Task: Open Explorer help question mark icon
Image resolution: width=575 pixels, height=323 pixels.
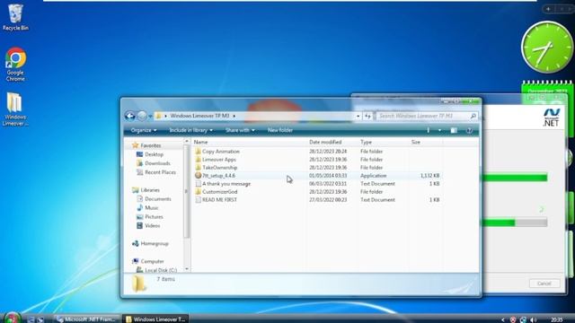Action: [469, 130]
